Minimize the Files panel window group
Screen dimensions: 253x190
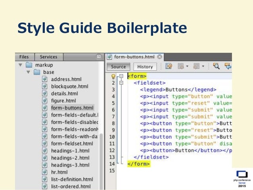tap(99, 57)
